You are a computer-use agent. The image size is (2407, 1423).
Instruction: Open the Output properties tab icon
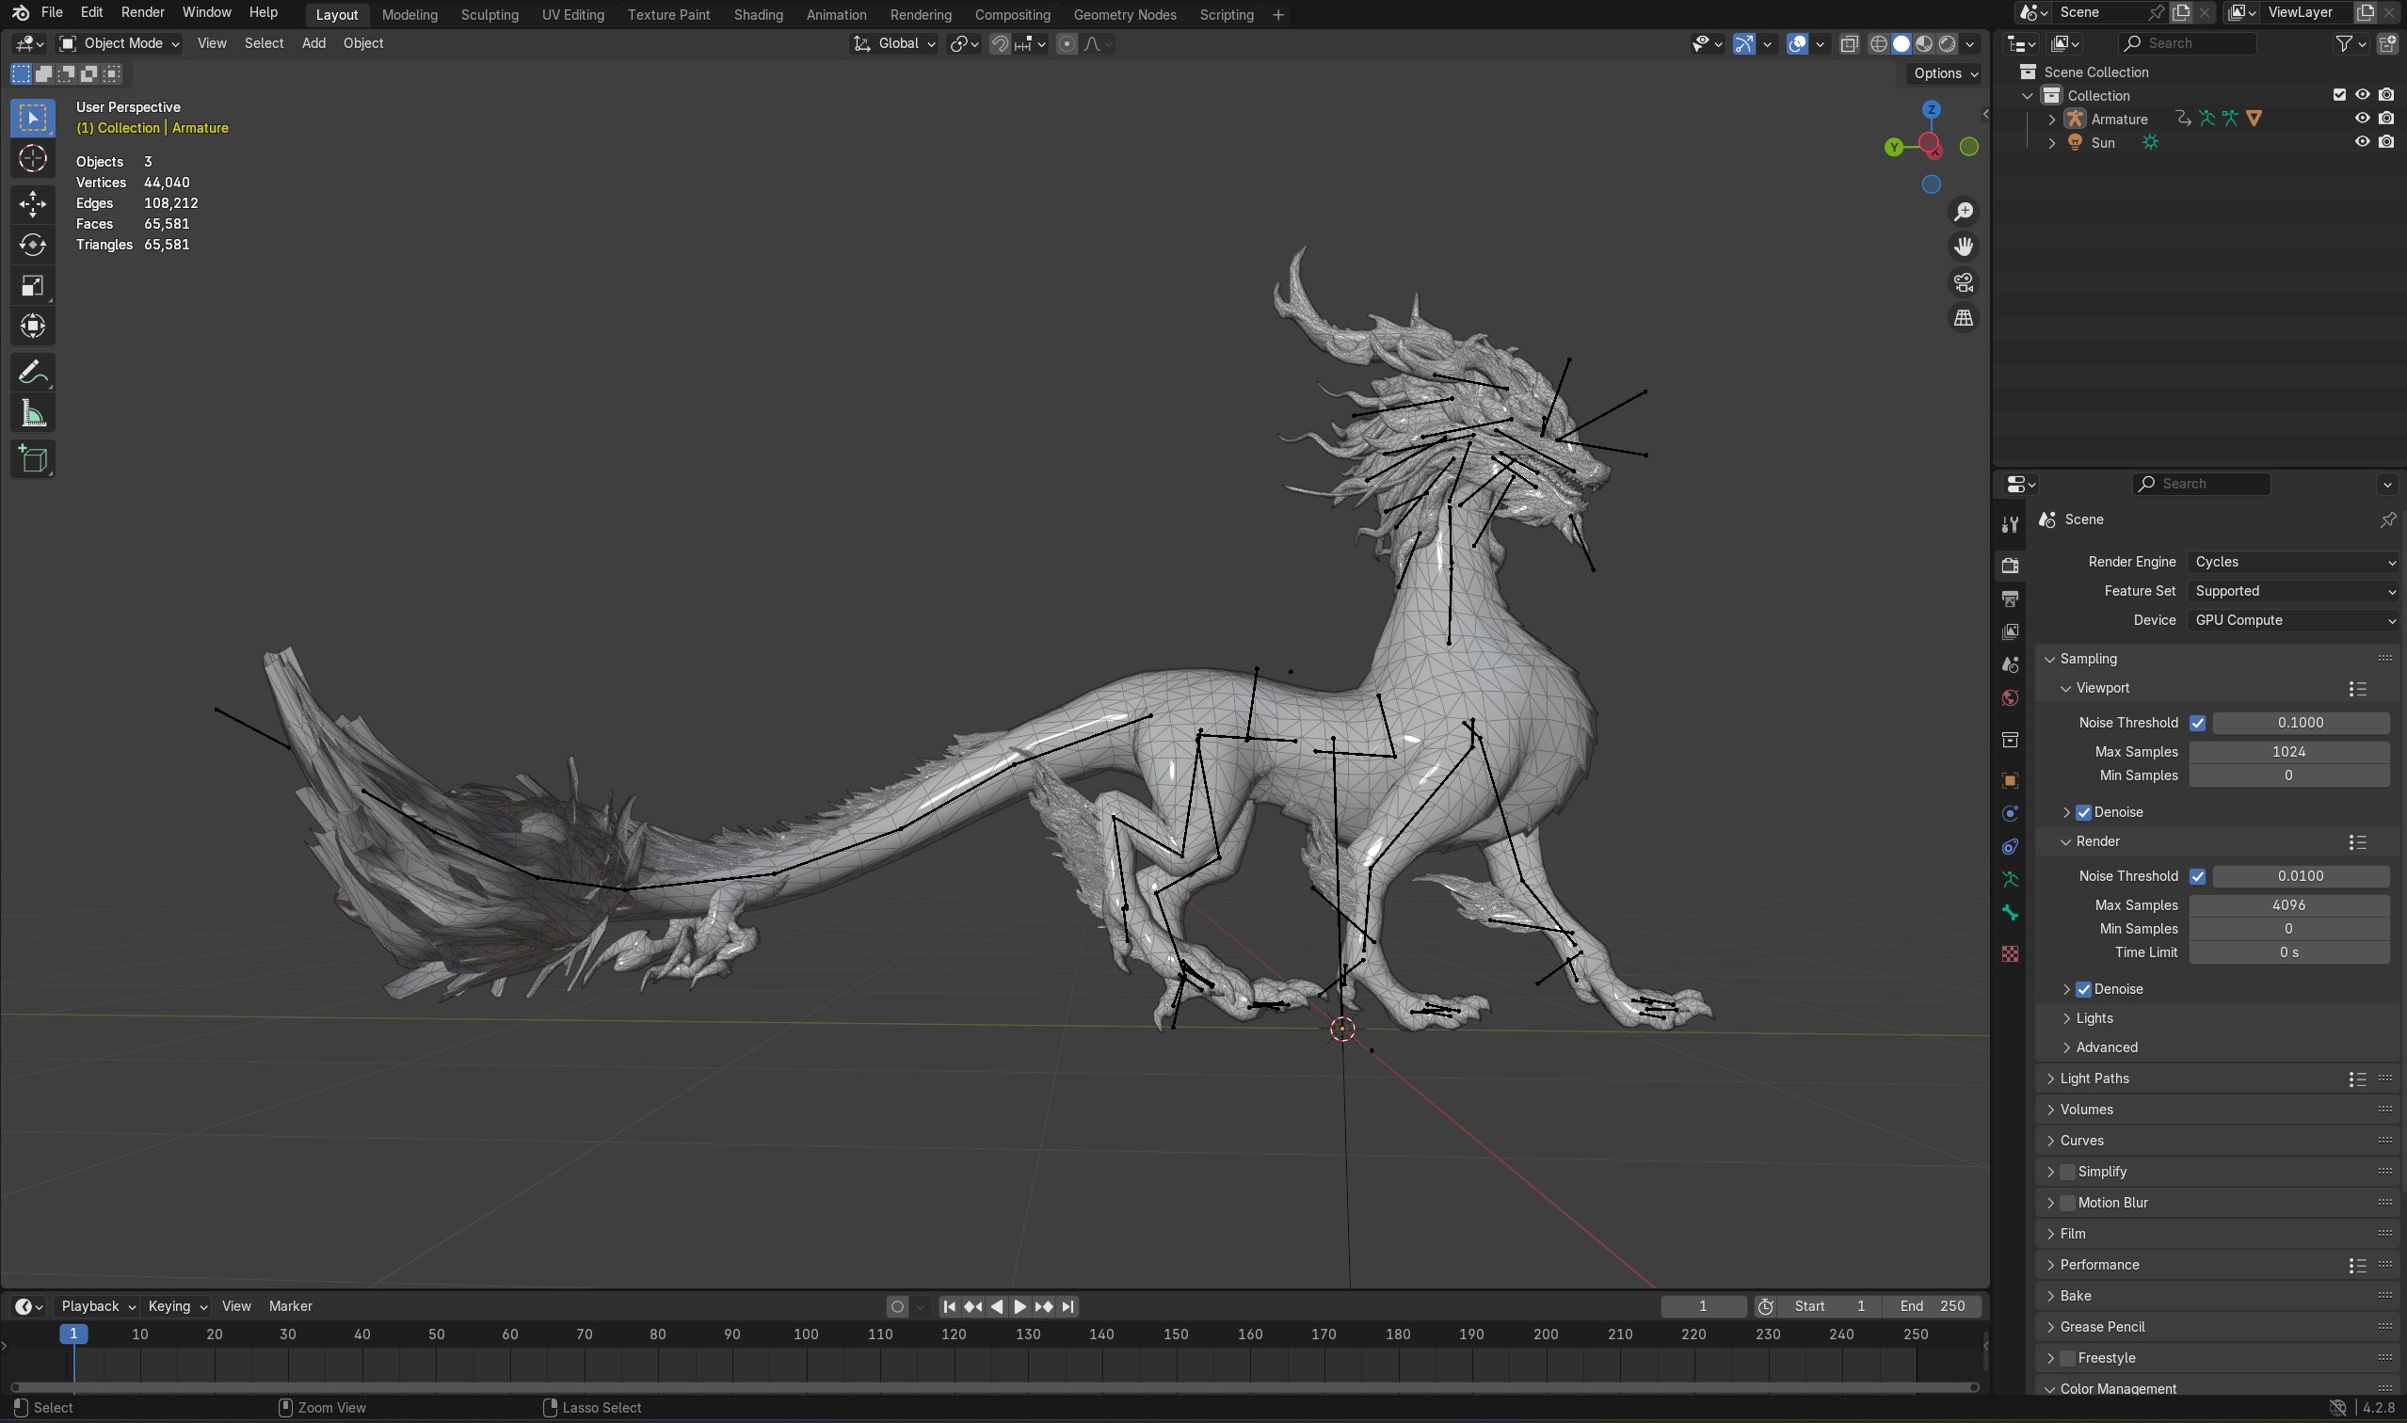point(2010,600)
